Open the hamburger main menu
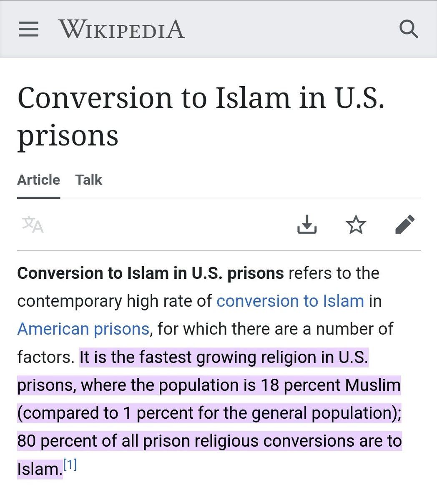The height and width of the screenshot is (500, 437). (28, 30)
